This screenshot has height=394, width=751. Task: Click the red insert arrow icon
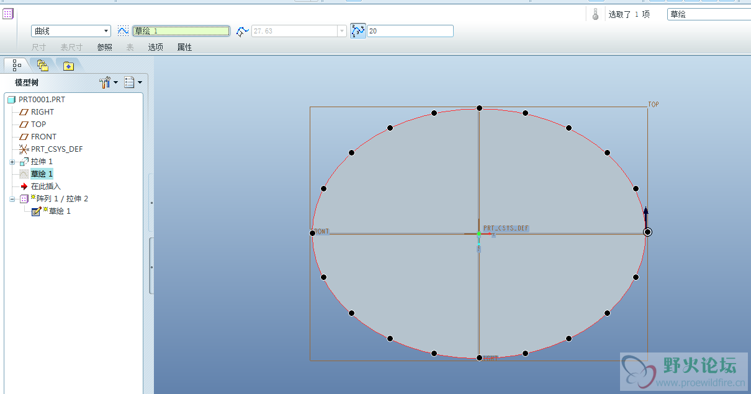[24, 186]
